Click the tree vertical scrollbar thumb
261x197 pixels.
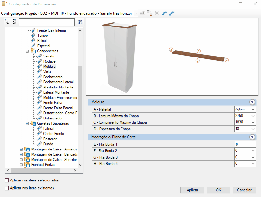[80, 95]
